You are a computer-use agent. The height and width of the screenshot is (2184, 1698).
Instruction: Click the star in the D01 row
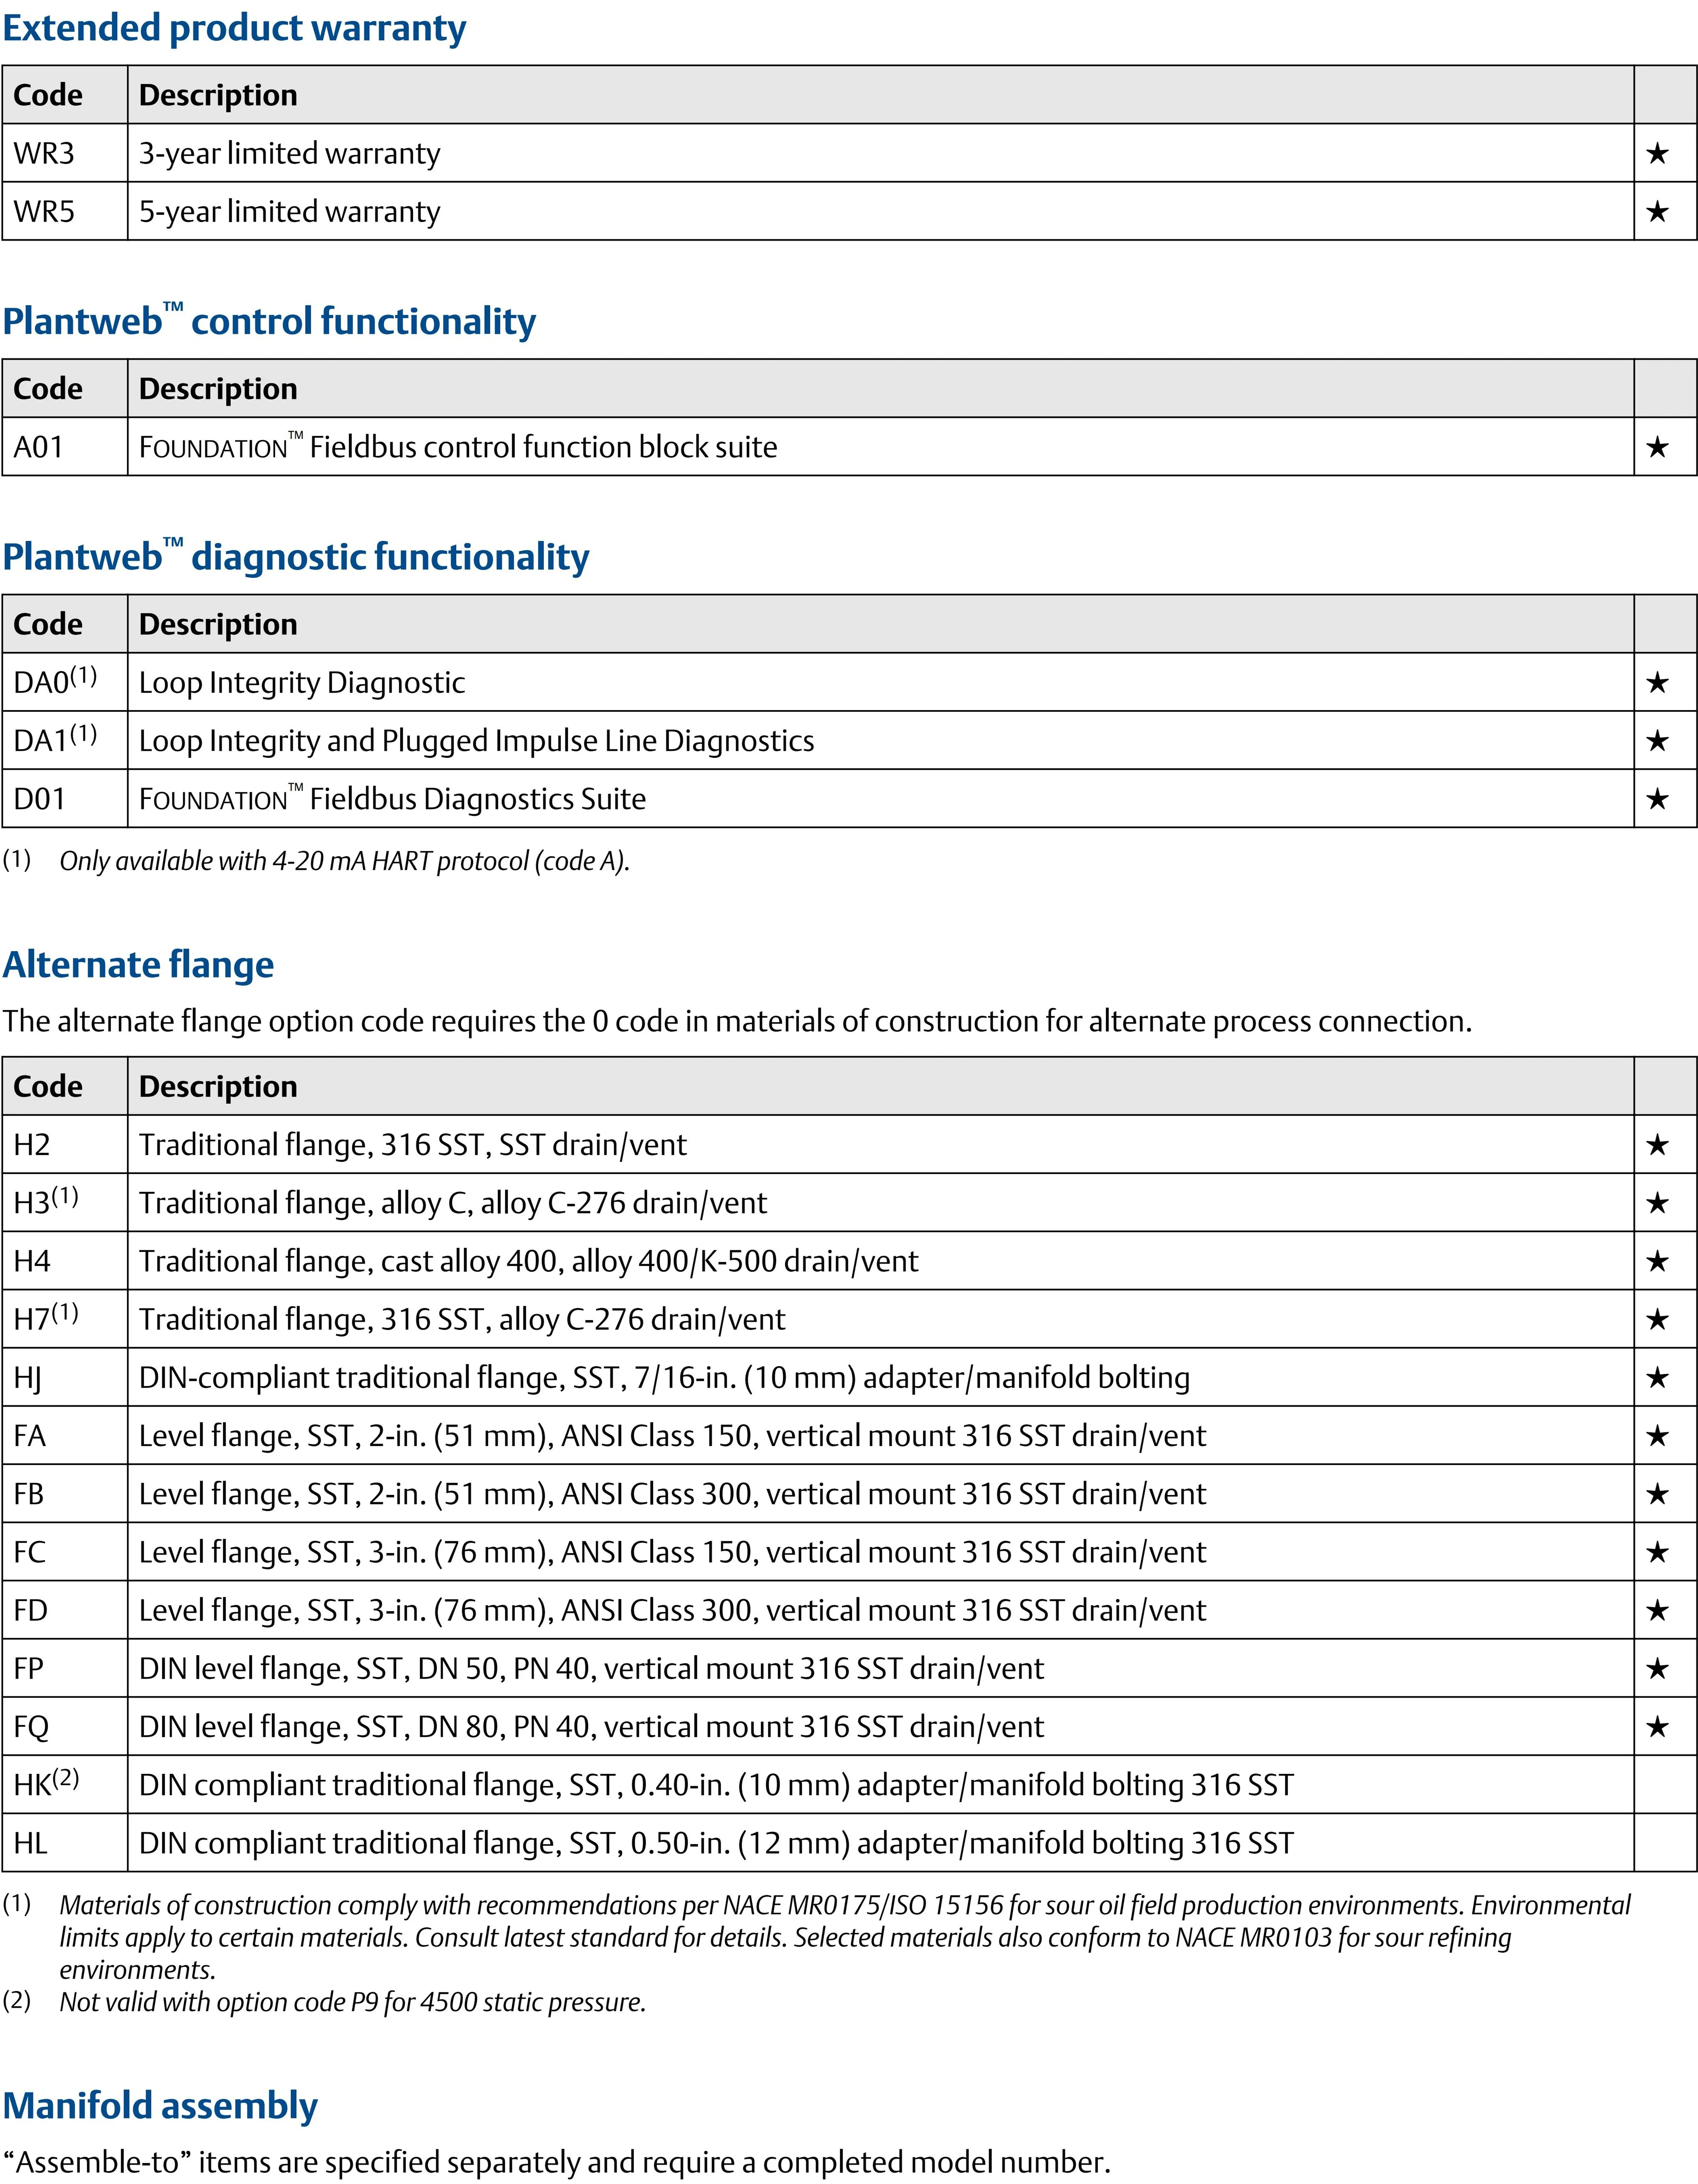pos(1656,799)
